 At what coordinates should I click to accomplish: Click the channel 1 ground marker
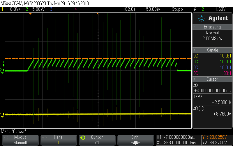(x=2, y=115)
